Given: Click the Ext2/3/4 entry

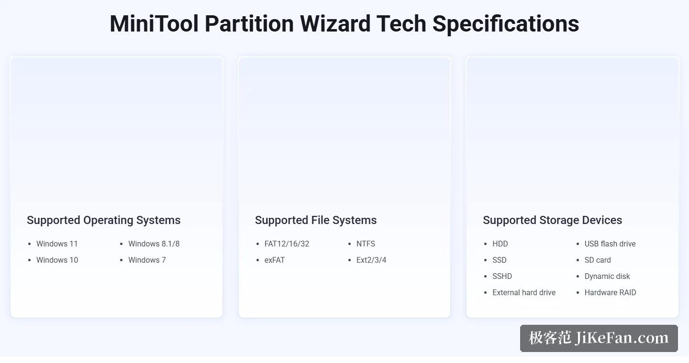Looking at the screenshot, I should [x=371, y=260].
